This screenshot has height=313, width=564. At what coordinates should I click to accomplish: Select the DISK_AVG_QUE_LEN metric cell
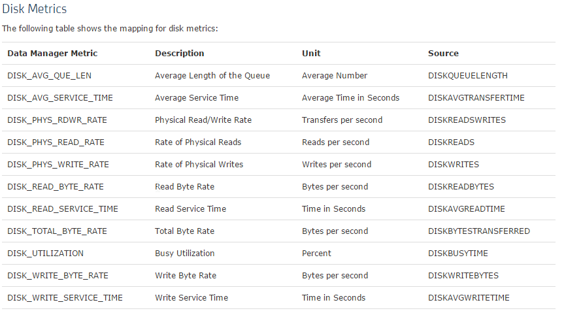coord(49,76)
